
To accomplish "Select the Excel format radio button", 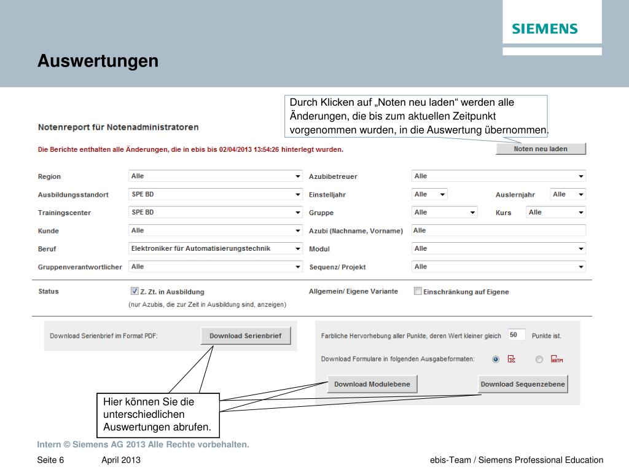I will tap(496, 359).
